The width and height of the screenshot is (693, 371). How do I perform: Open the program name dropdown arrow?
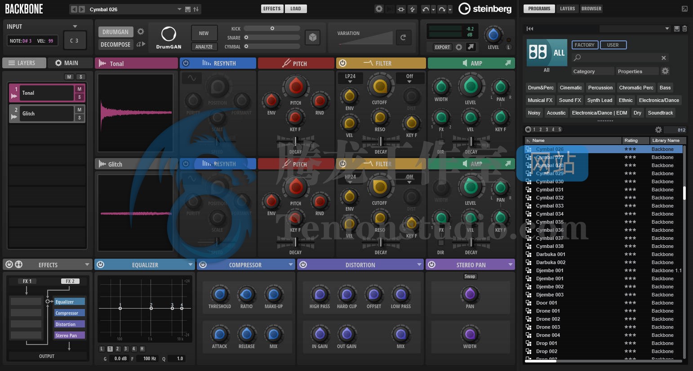click(179, 9)
